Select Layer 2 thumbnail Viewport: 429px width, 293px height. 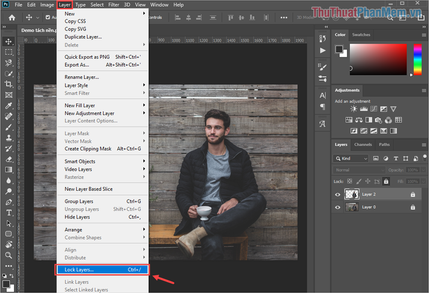pos(352,194)
